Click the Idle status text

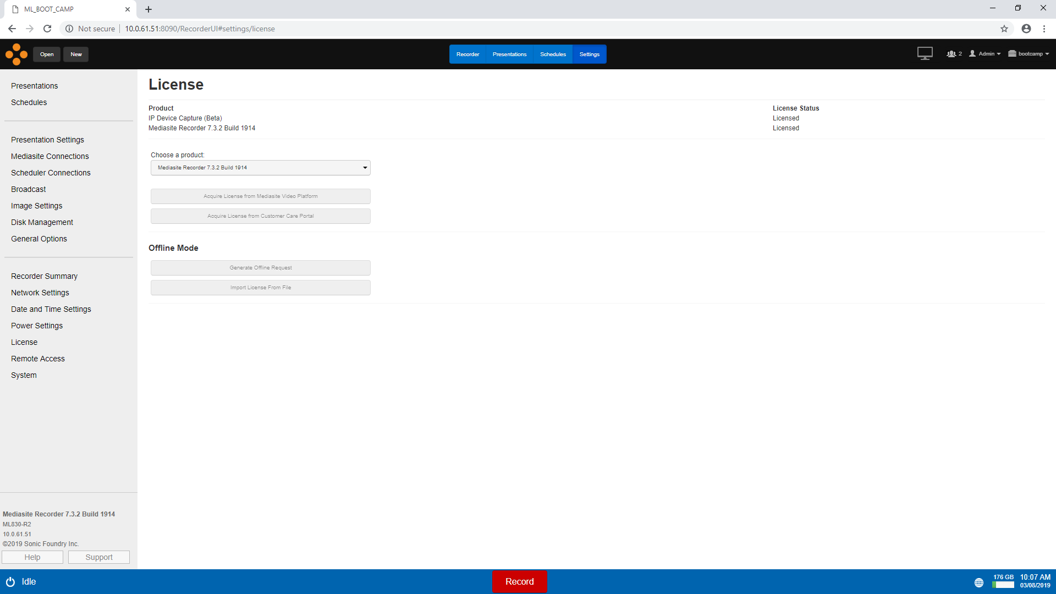(x=29, y=582)
